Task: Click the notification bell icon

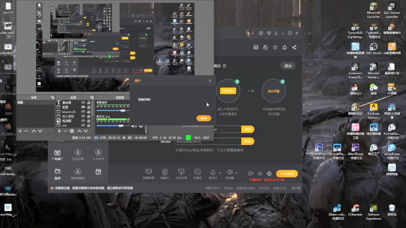Action: (285, 47)
